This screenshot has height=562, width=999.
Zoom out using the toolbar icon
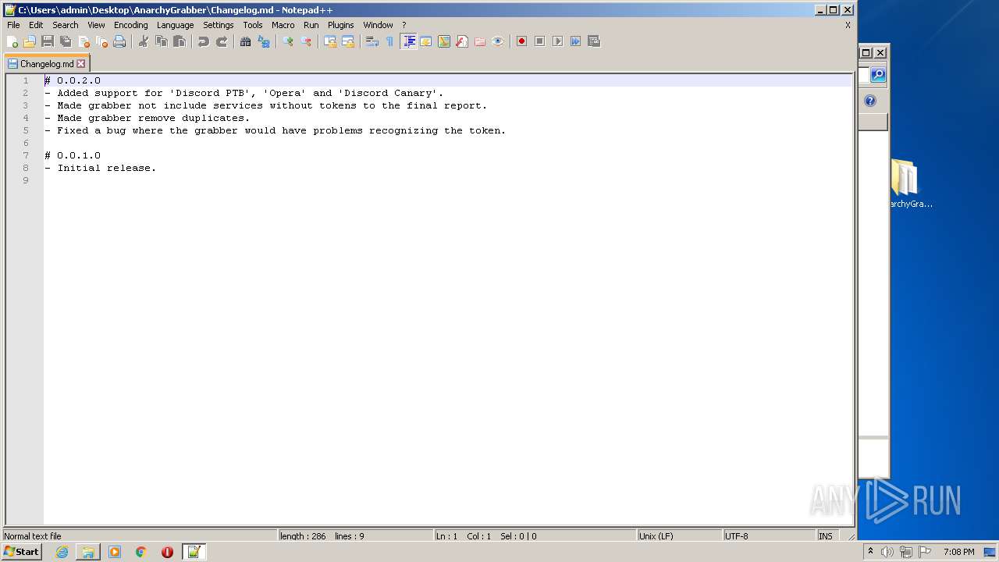coord(306,41)
